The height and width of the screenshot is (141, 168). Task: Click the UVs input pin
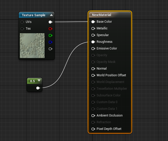tap(22, 22)
